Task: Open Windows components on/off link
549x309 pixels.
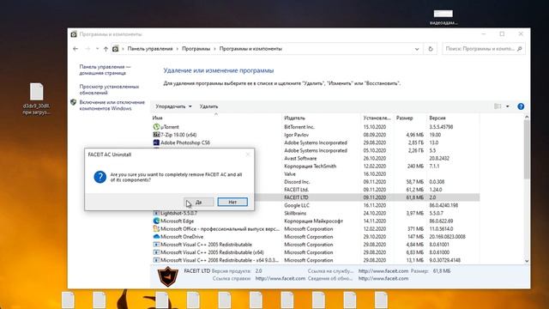Action: [x=112, y=105]
